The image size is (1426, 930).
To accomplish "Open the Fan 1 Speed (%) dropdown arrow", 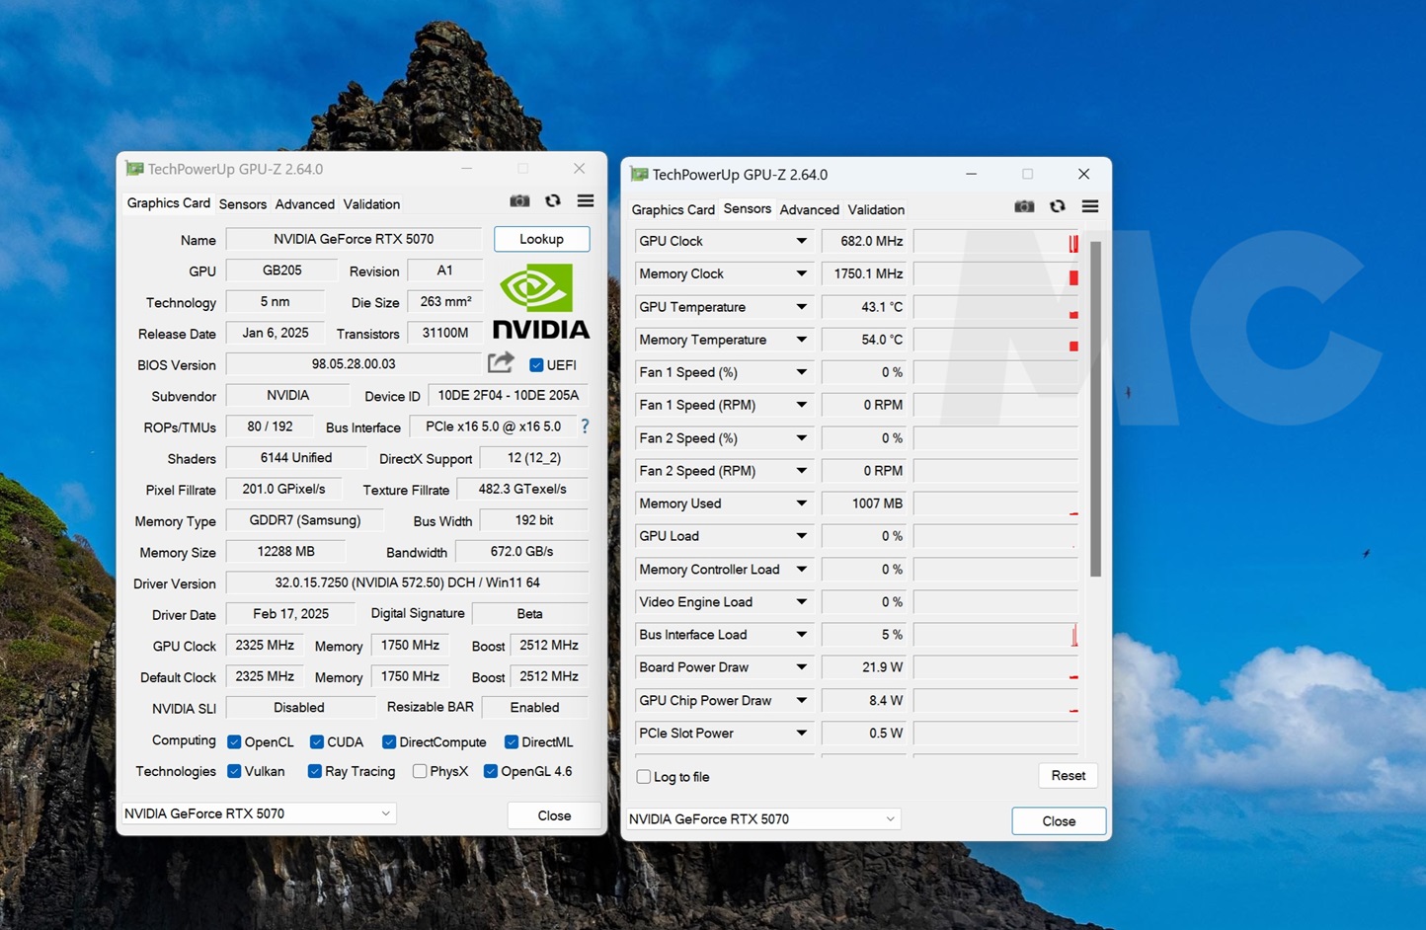I will tap(802, 372).
